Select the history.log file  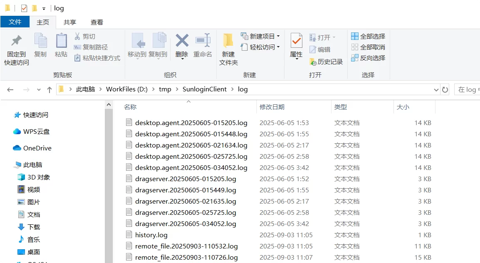click(x=151, y=235)
